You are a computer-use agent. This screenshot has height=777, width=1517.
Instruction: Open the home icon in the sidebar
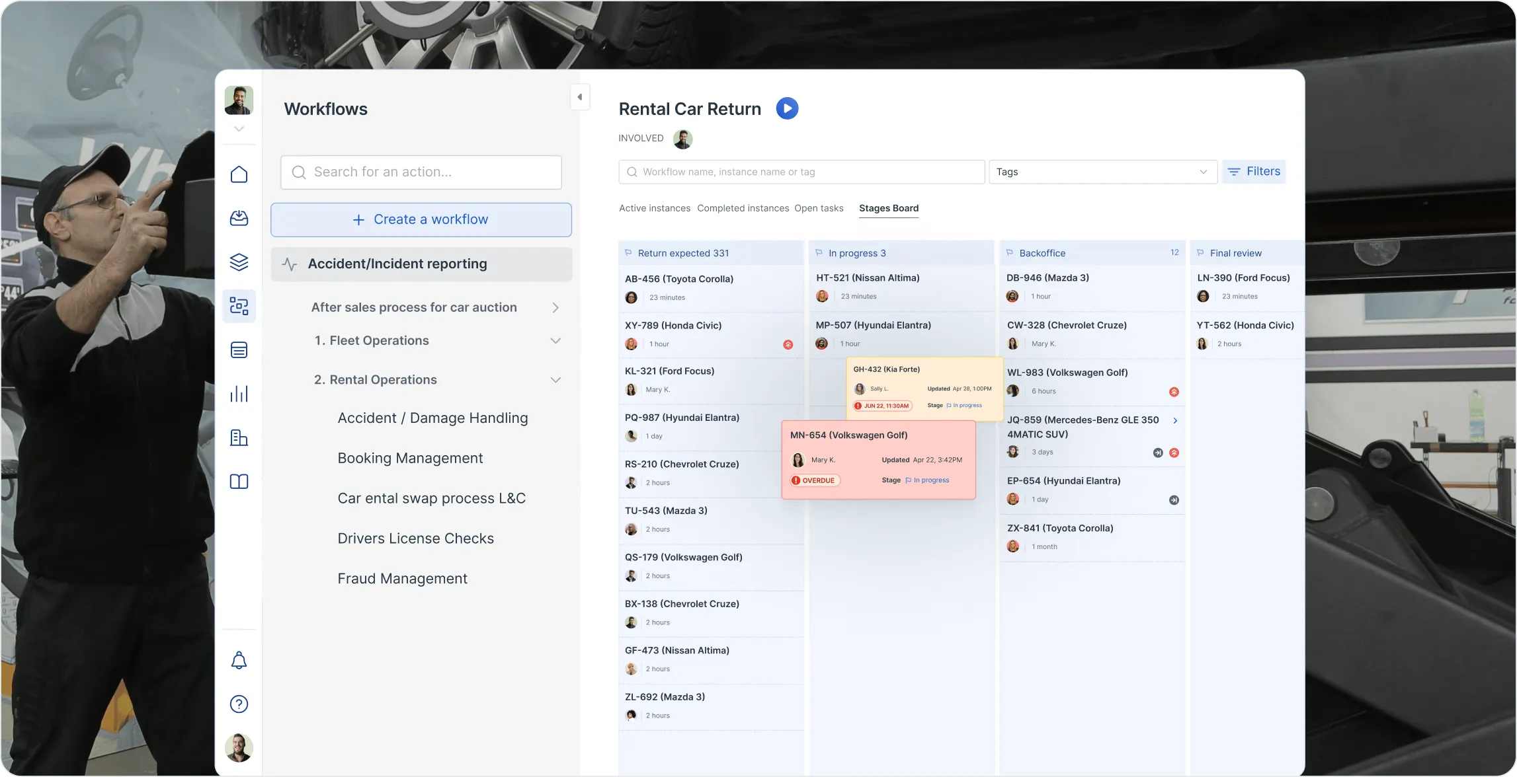pos(239,174)
